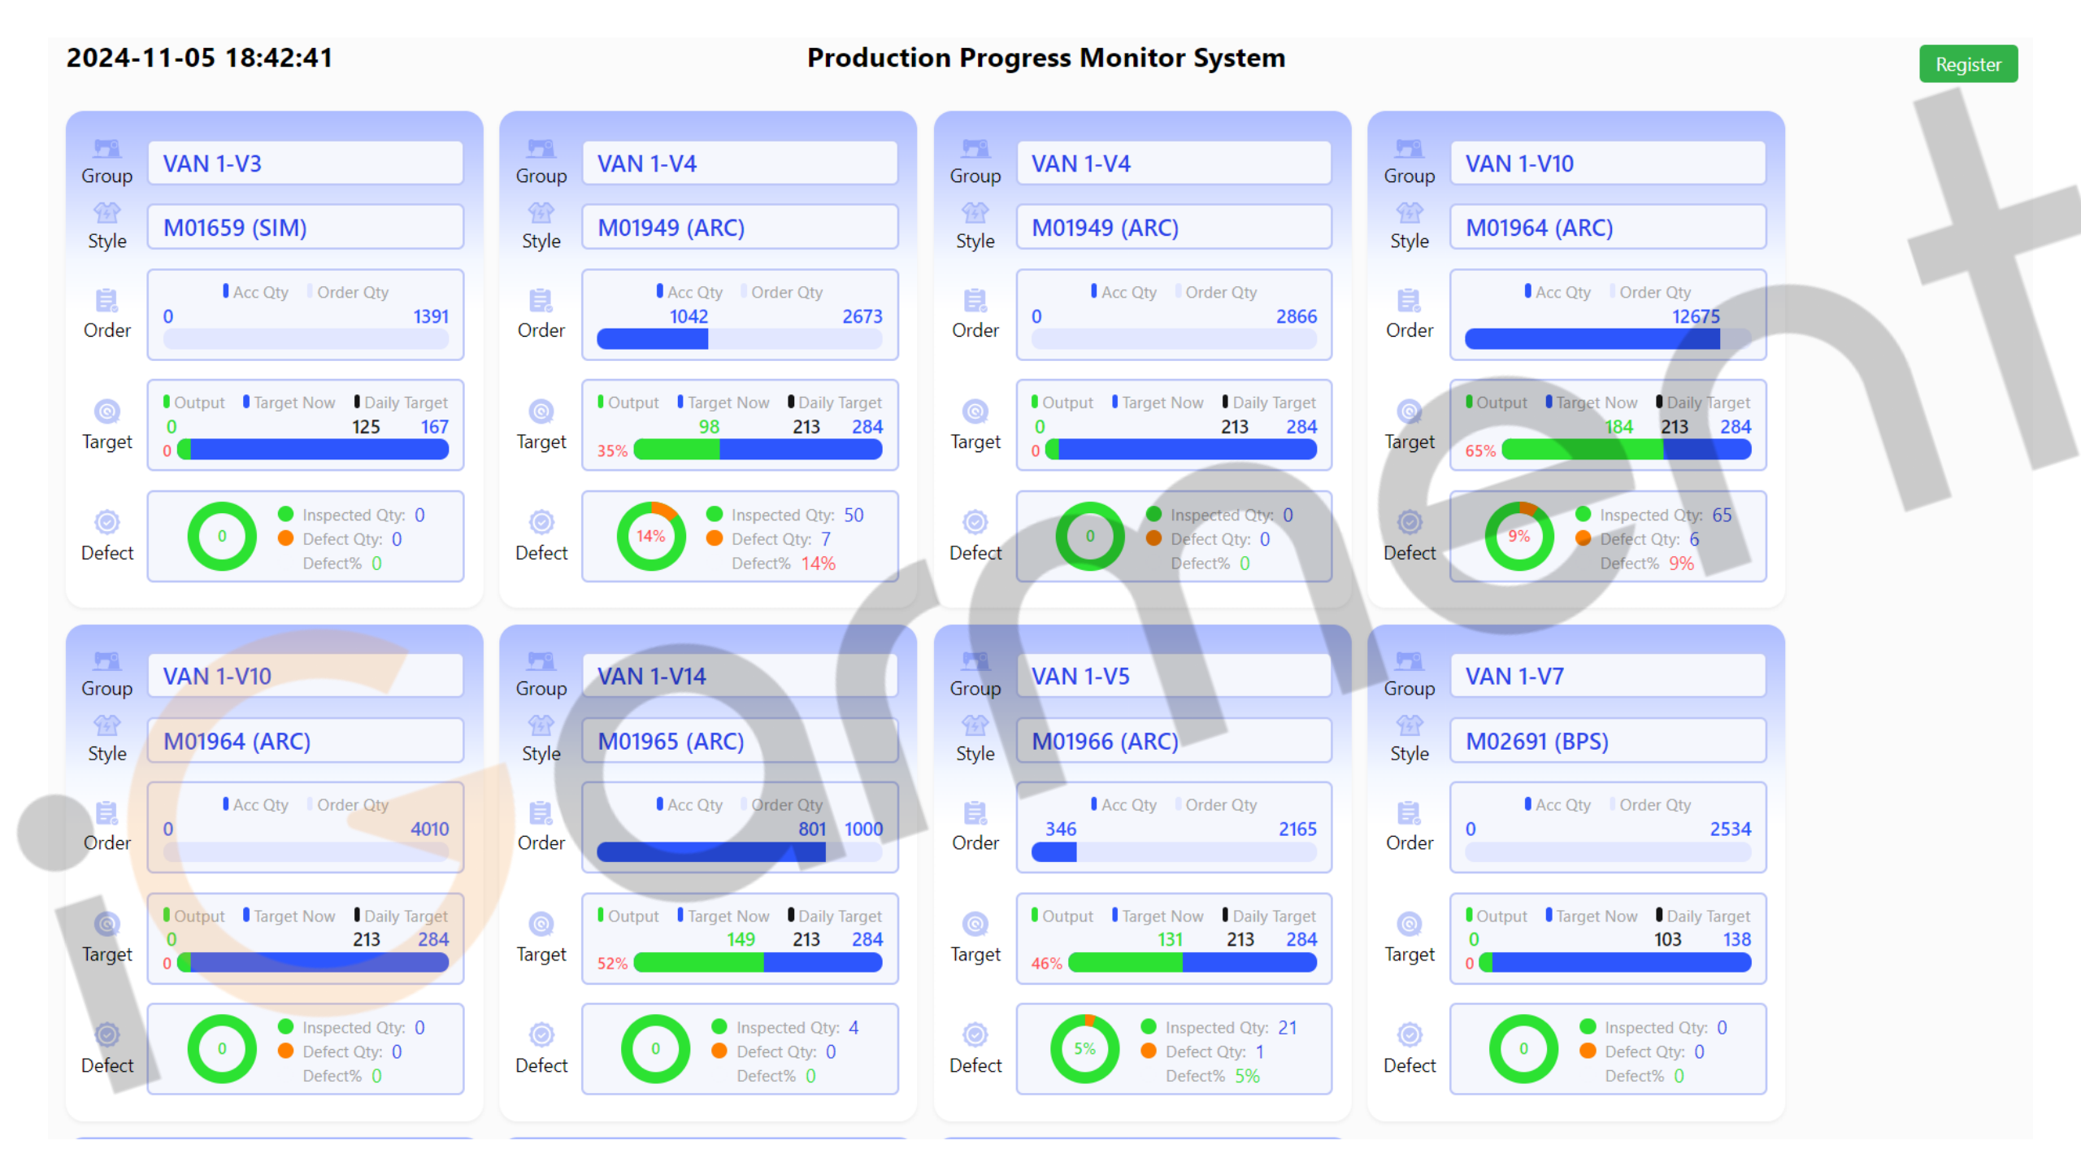Click Defect badge icon in VAN 1-V7 card
2081x1171 pixels.
[1409, 1034]
